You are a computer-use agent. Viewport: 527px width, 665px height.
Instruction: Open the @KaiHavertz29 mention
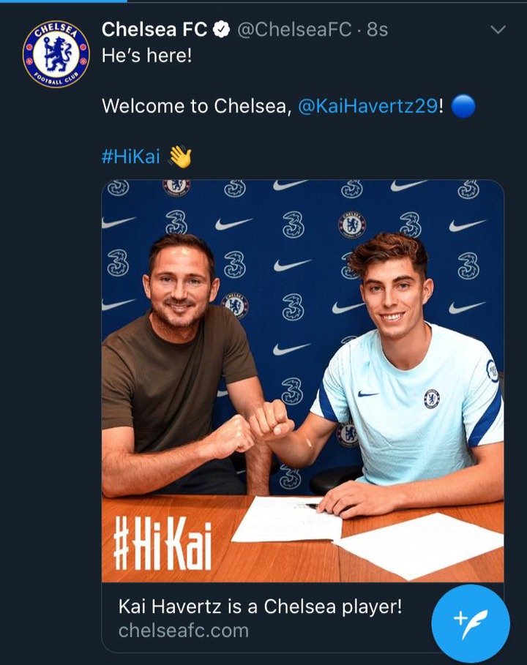(x=368, y=106)
